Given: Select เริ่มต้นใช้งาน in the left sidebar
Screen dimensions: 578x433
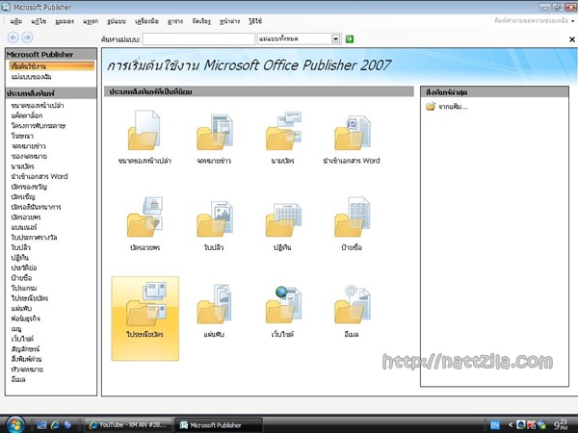Looking at the screenshot, I should 52,66.
